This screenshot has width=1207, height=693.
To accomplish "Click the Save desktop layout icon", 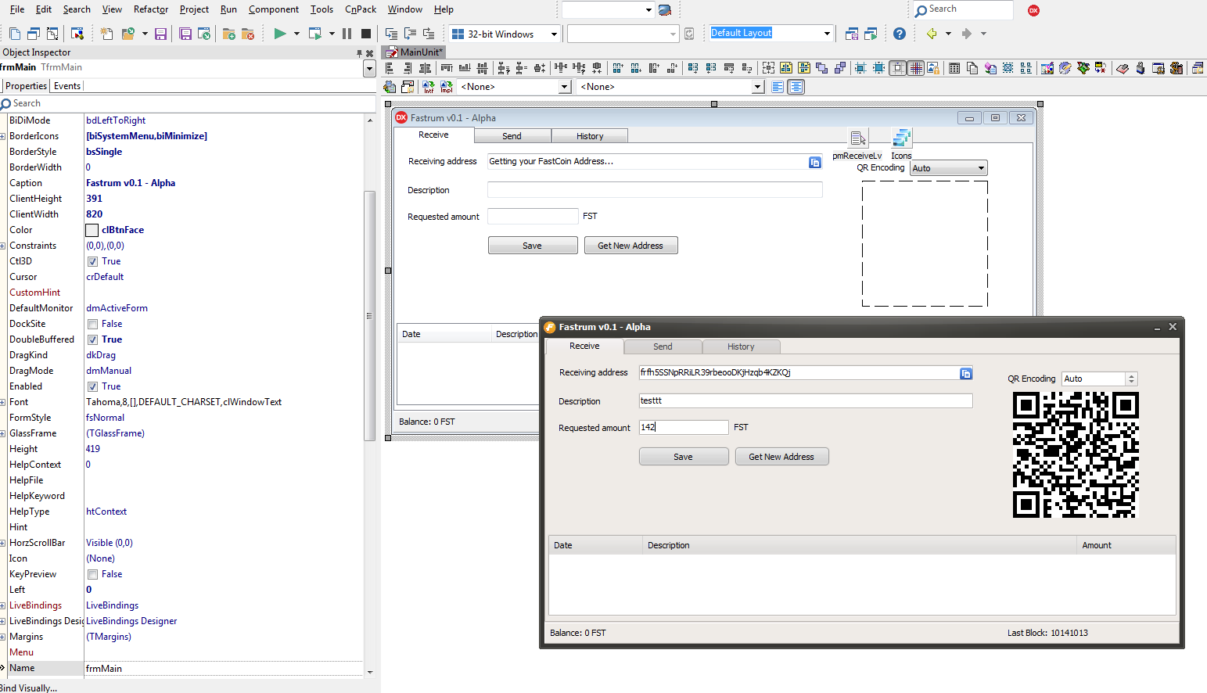I will 852,34.
